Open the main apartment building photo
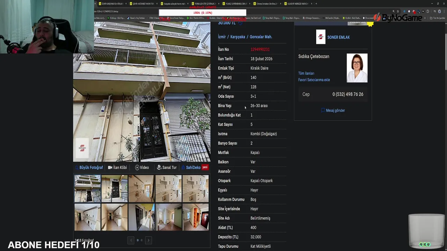The width and height of the screenshot is (447, 251). point(142,92)
